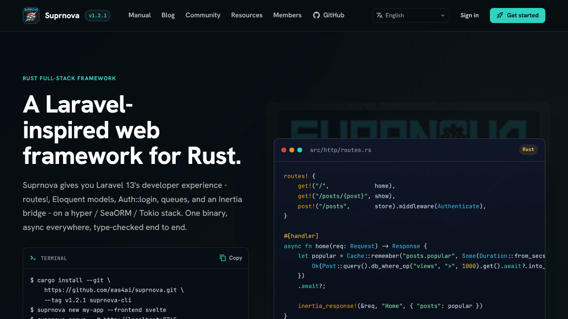The image size is (568, 319).
Task: Select Resources in the navigation bar
Action: pos(247,15)
